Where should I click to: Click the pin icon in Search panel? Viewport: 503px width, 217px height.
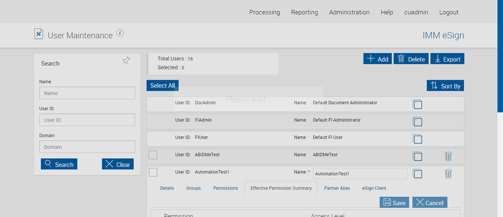point(126,61)
